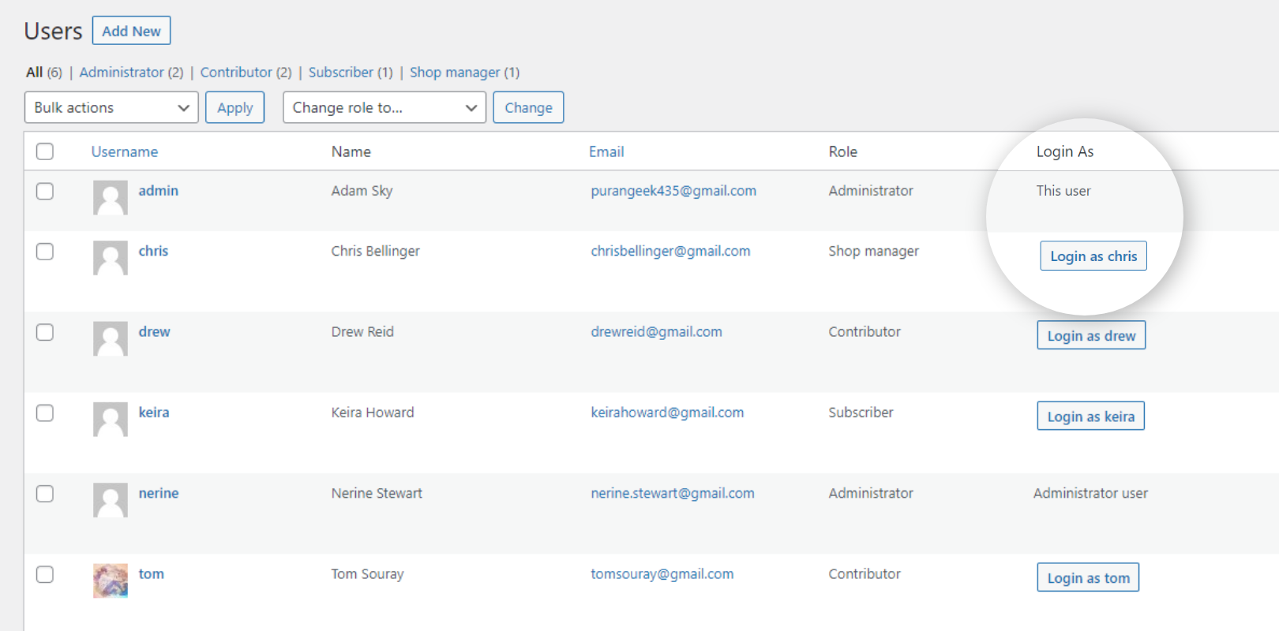The width and height of the screenshot is (1279, 631).
Task: Click the name Tom Souray
Action: 367,573
